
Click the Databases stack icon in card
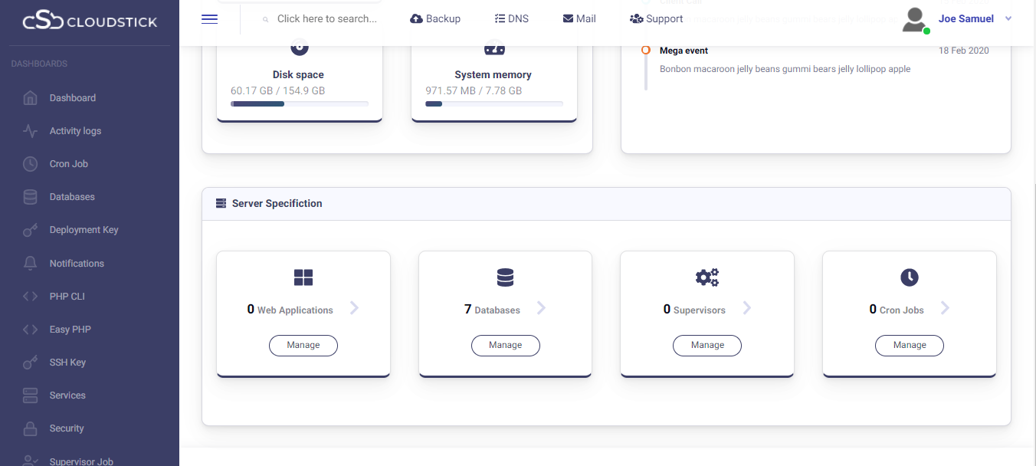(505, 277)
